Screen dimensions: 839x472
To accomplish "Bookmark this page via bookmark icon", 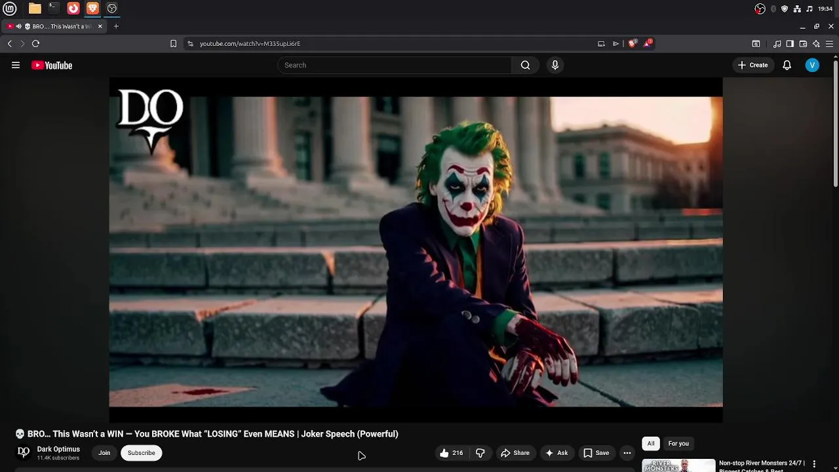I will click(x=173, y=43).
